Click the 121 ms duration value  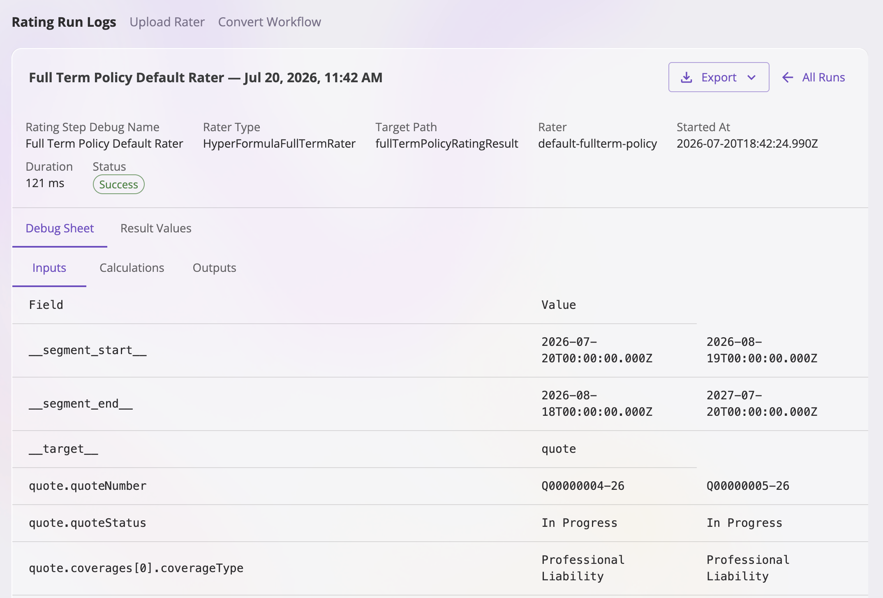(x=45, y=183)
